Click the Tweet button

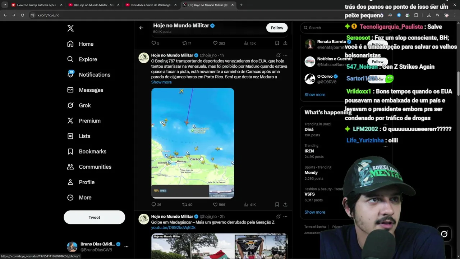95,217
